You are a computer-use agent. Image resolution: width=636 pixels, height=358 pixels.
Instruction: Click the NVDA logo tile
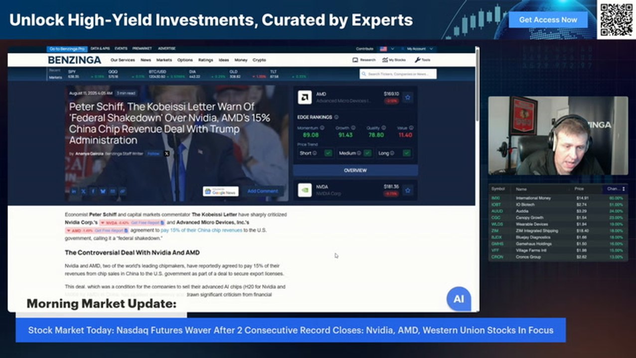pos(305,190)
